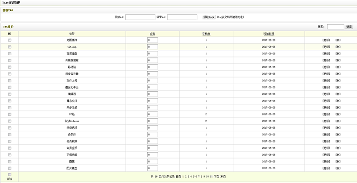Open page 5 in the pagination

coord(193,177)
